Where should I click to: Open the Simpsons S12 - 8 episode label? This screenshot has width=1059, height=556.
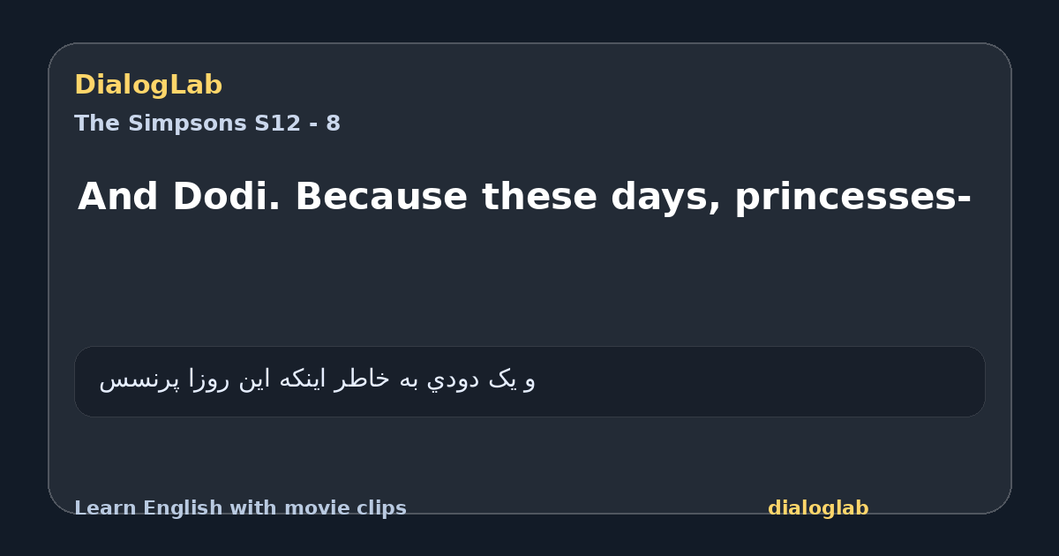pyautogui.click(x=207, y=124)
